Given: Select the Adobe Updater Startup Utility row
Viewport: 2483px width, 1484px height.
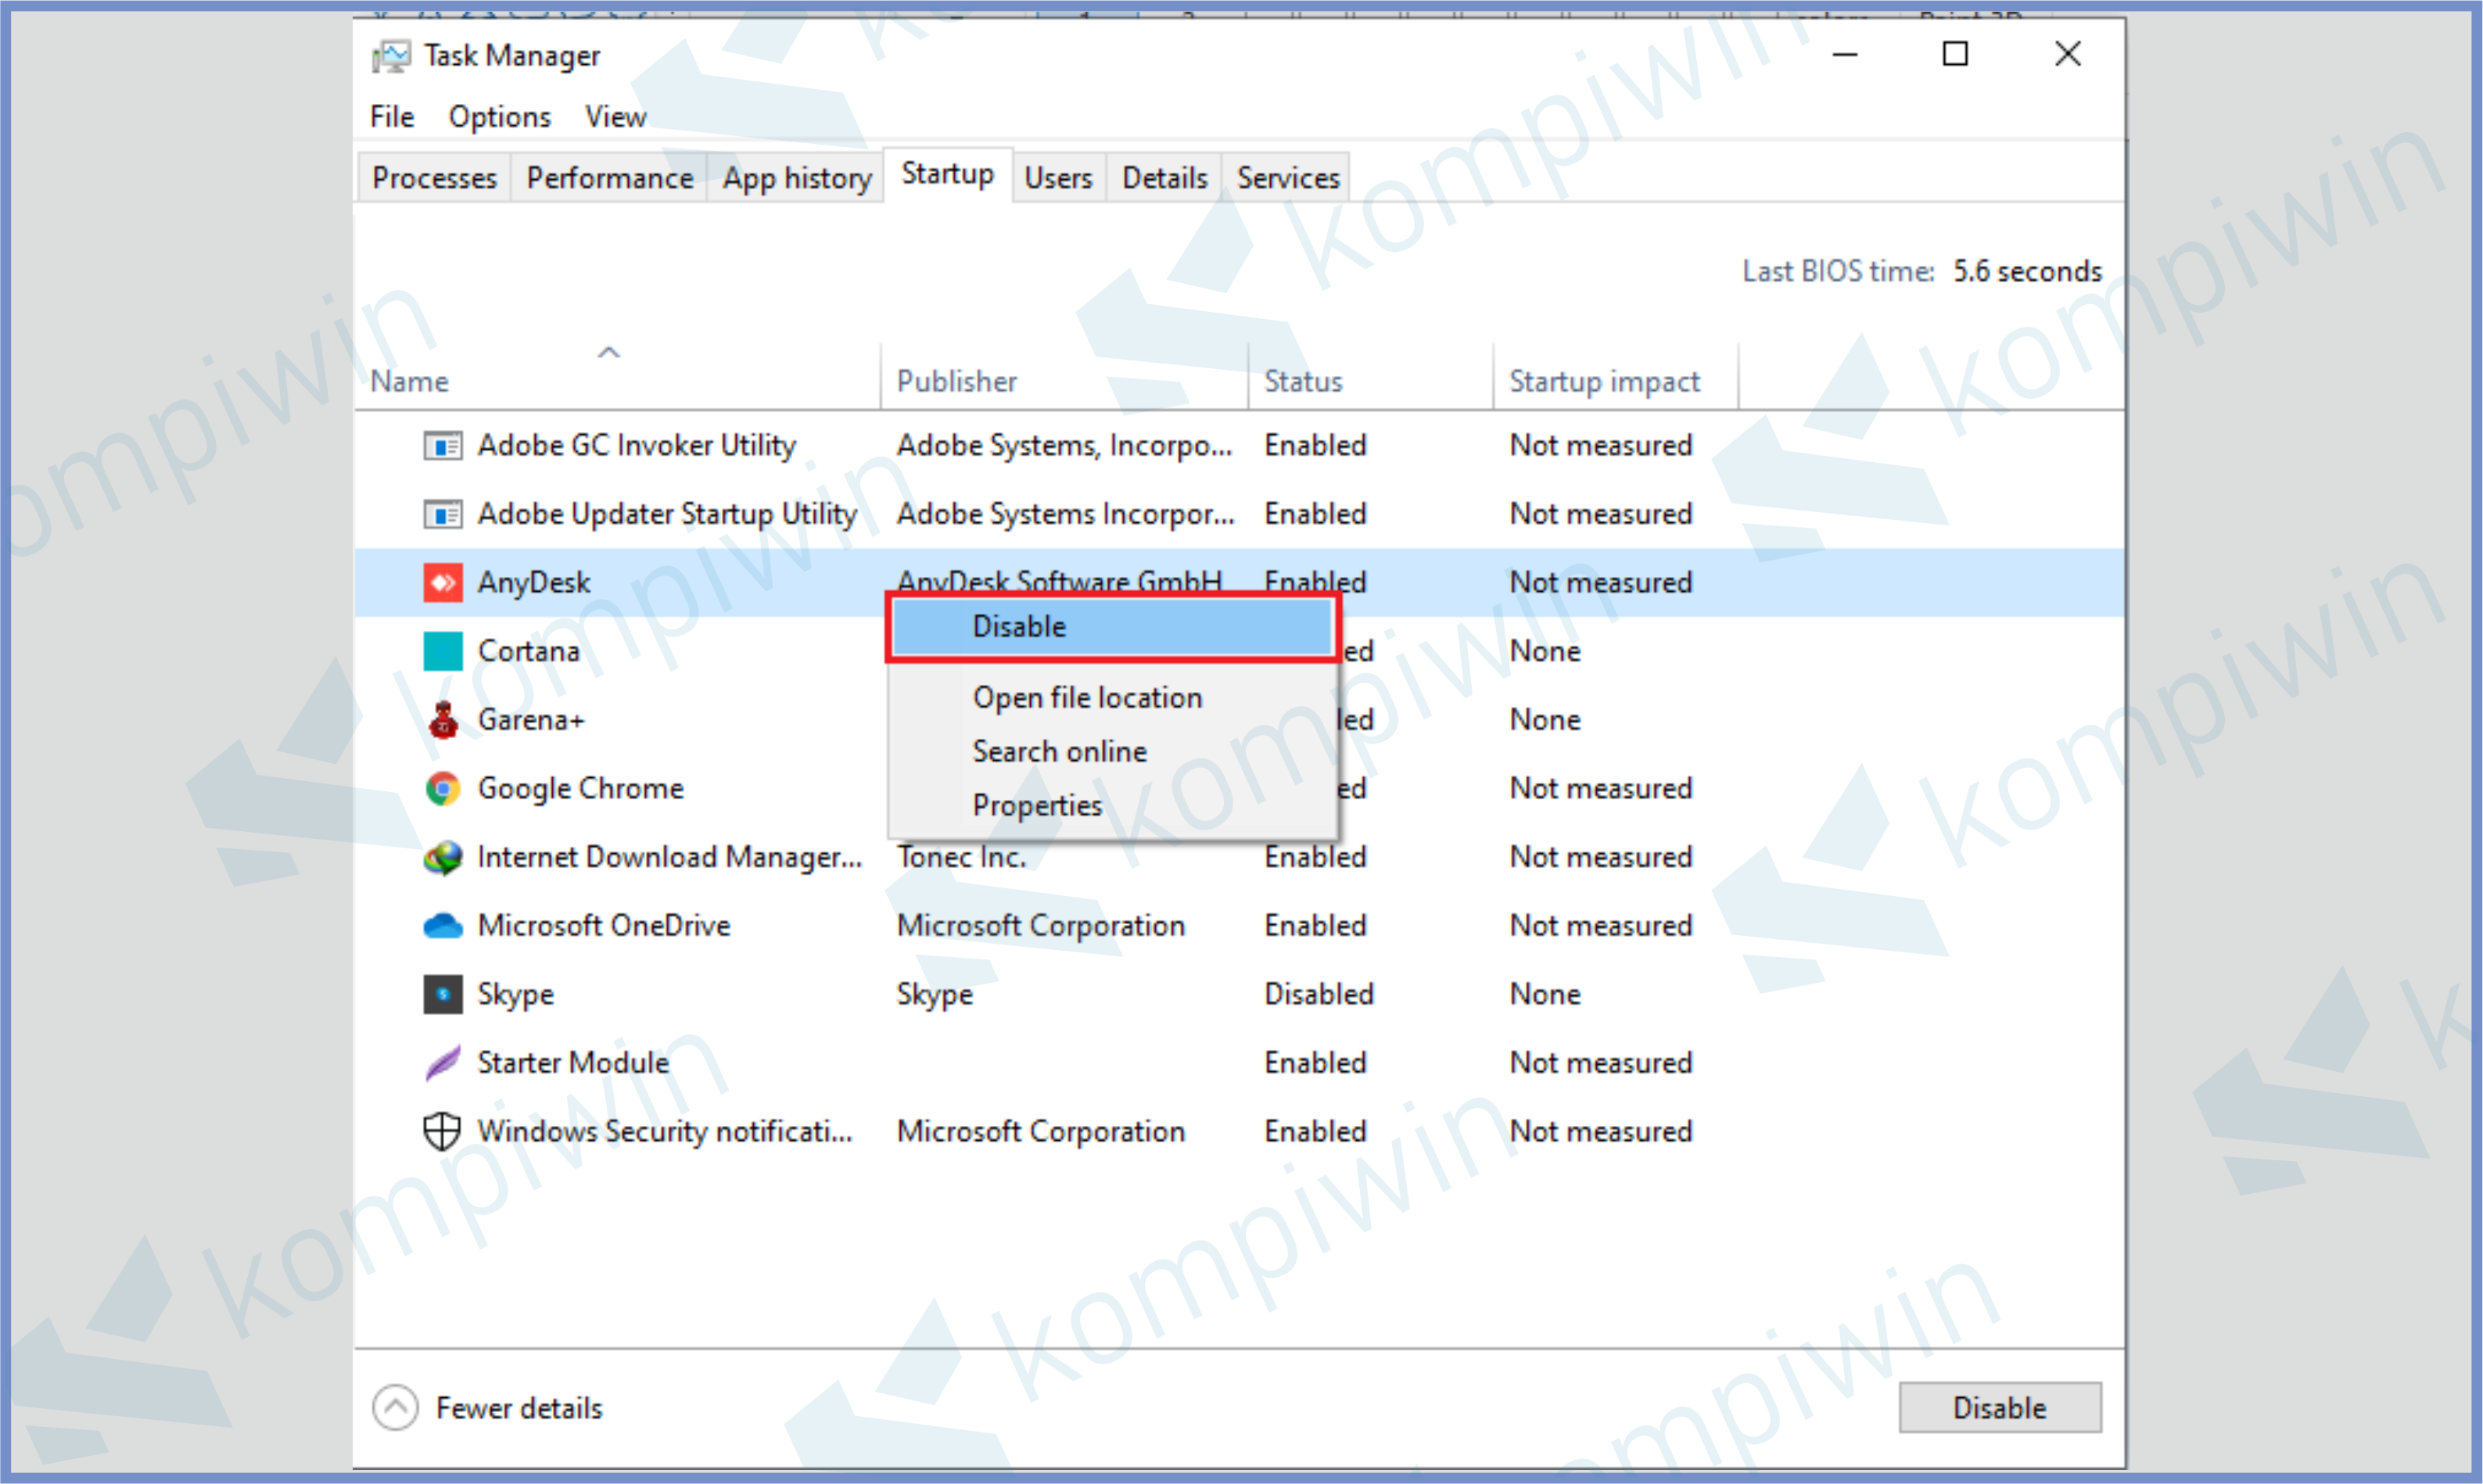Looking at the screenshot, I should coord(1240,514).
